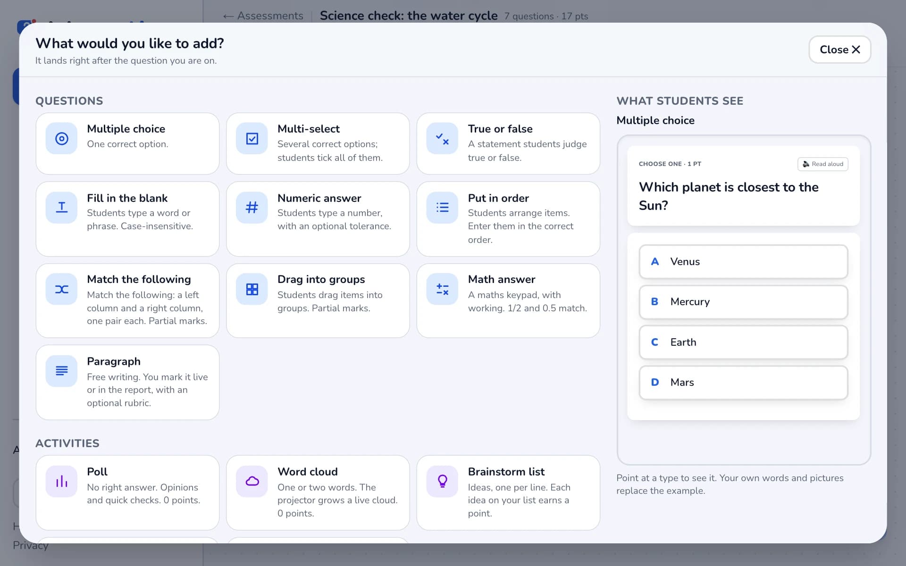
Task: Select answer option C Earth
Action: tap(743, 342)
